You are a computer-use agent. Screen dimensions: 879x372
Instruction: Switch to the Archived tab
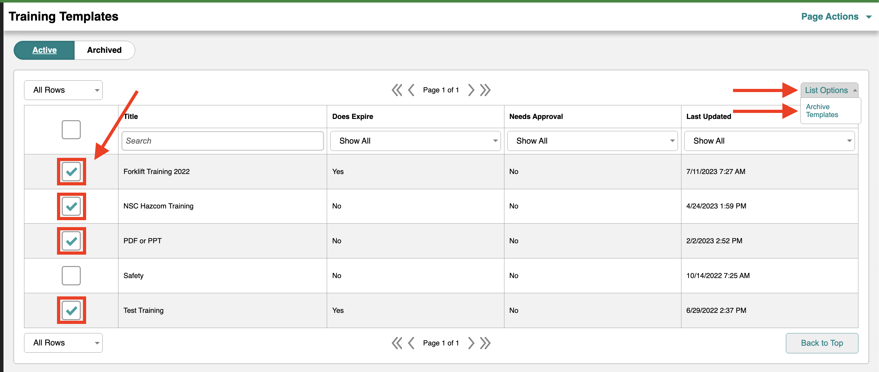104,50
